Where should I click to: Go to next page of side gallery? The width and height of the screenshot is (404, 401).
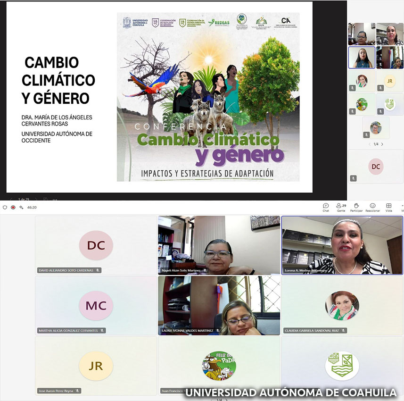[x=382, y=144]
